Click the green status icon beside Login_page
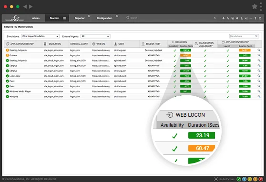Viewport: 266px width, 182px height. (x=7, y=76)
